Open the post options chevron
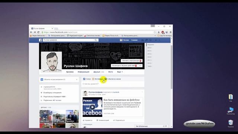 (x=142, y=92)
